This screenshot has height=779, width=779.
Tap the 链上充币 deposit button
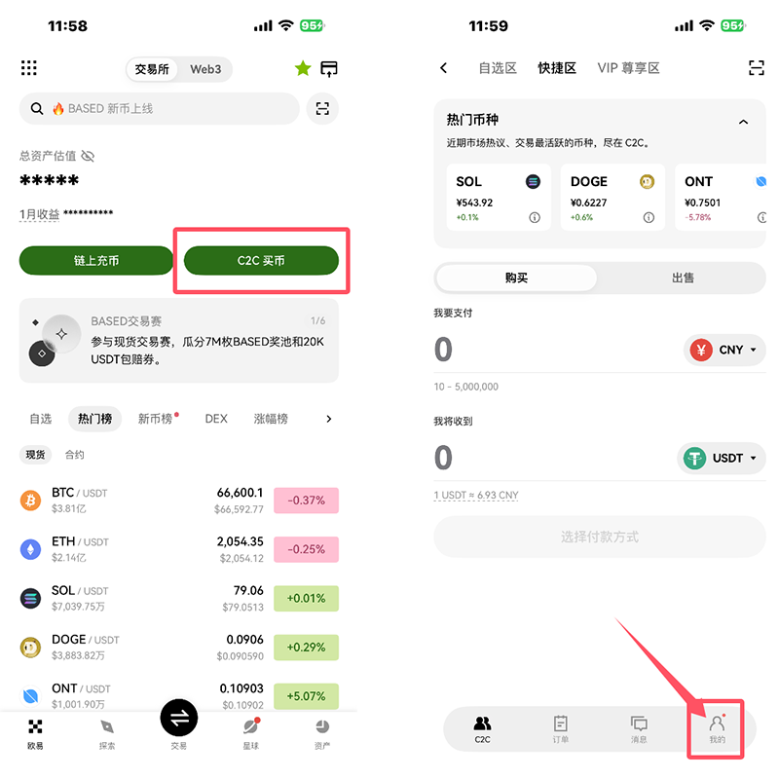tap(96, 260)
